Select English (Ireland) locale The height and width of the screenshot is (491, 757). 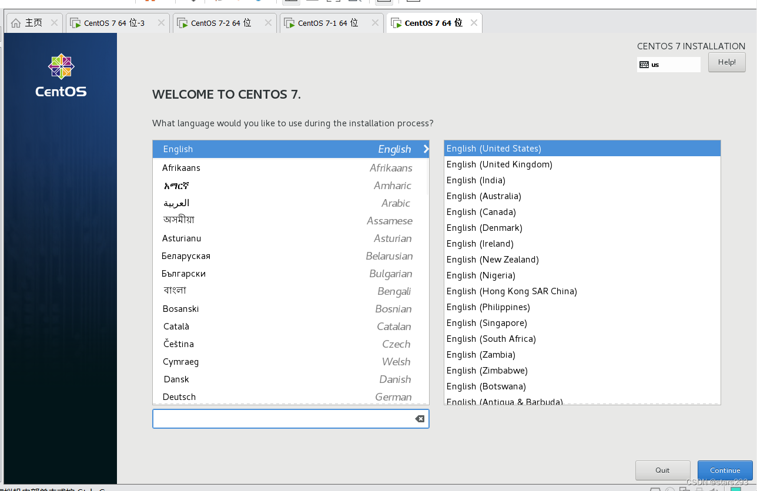point(582,244)
